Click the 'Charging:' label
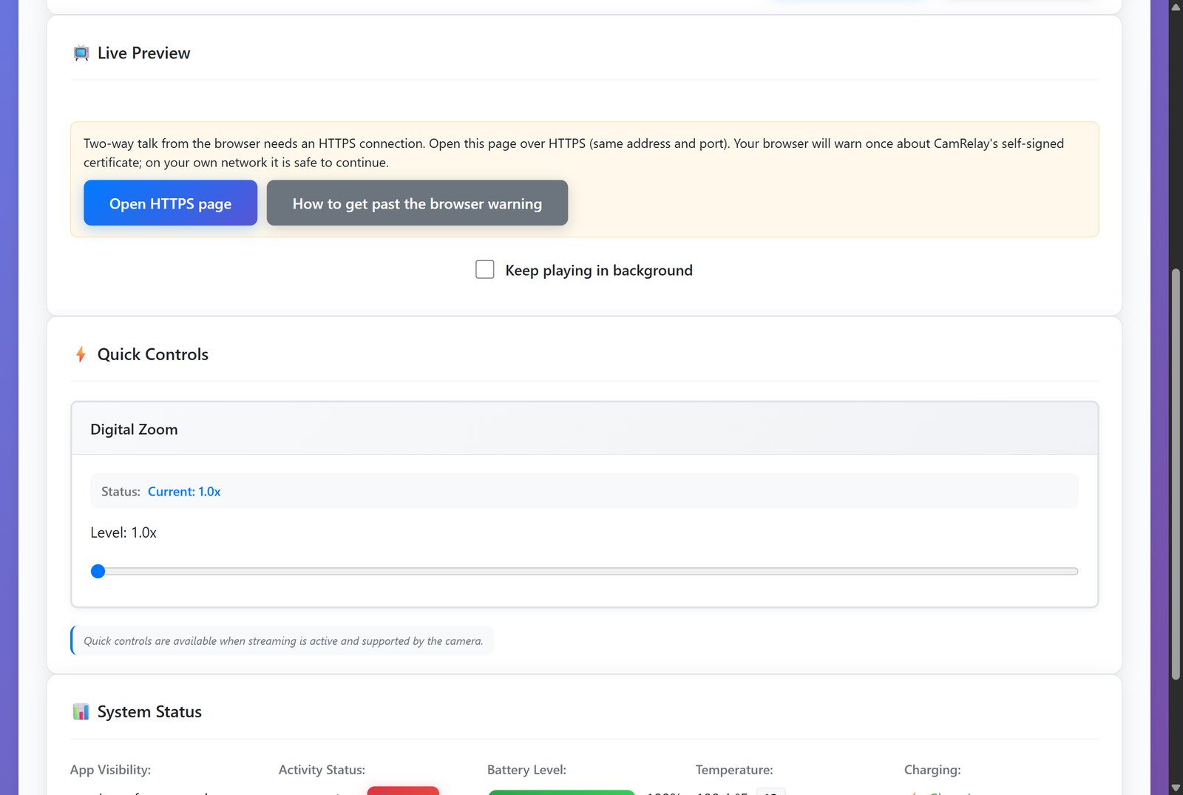 pyautogui.click(x=932, y=770)
